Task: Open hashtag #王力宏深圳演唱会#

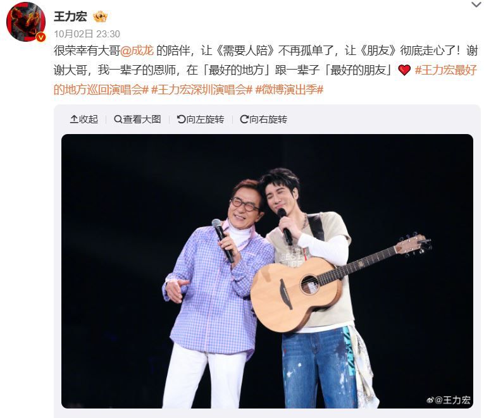Action: 202,90
